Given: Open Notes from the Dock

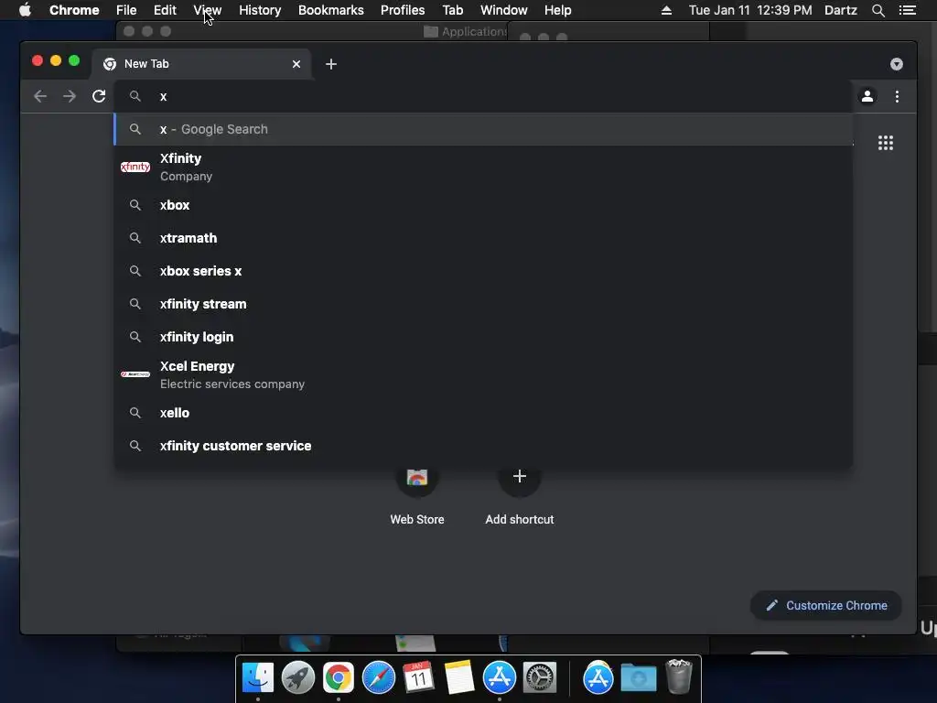Looking at the screenshot, I should pos(459,678).
